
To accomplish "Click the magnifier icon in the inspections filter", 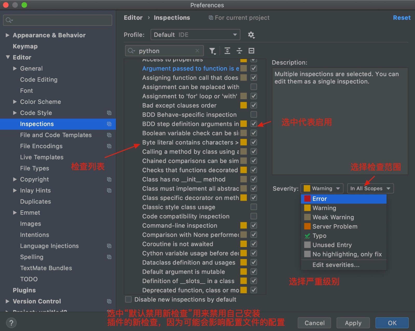I will click(x=131, y=51).
